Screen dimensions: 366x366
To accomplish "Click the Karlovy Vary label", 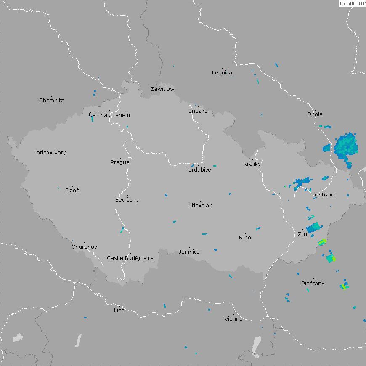I will 50,153.
